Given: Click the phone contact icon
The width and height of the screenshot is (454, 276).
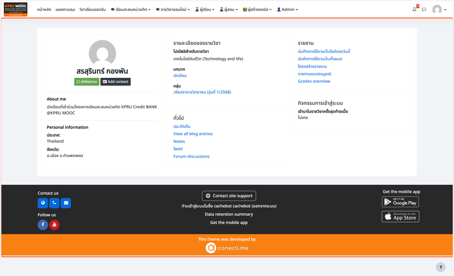Looking at the screenshot, I should [54, 203].
